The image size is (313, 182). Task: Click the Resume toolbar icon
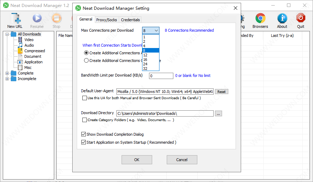pos(37,18)
